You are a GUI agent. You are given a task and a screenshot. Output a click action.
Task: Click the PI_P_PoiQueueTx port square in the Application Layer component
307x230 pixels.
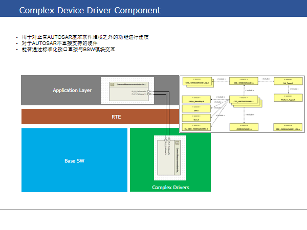[148, 94]
